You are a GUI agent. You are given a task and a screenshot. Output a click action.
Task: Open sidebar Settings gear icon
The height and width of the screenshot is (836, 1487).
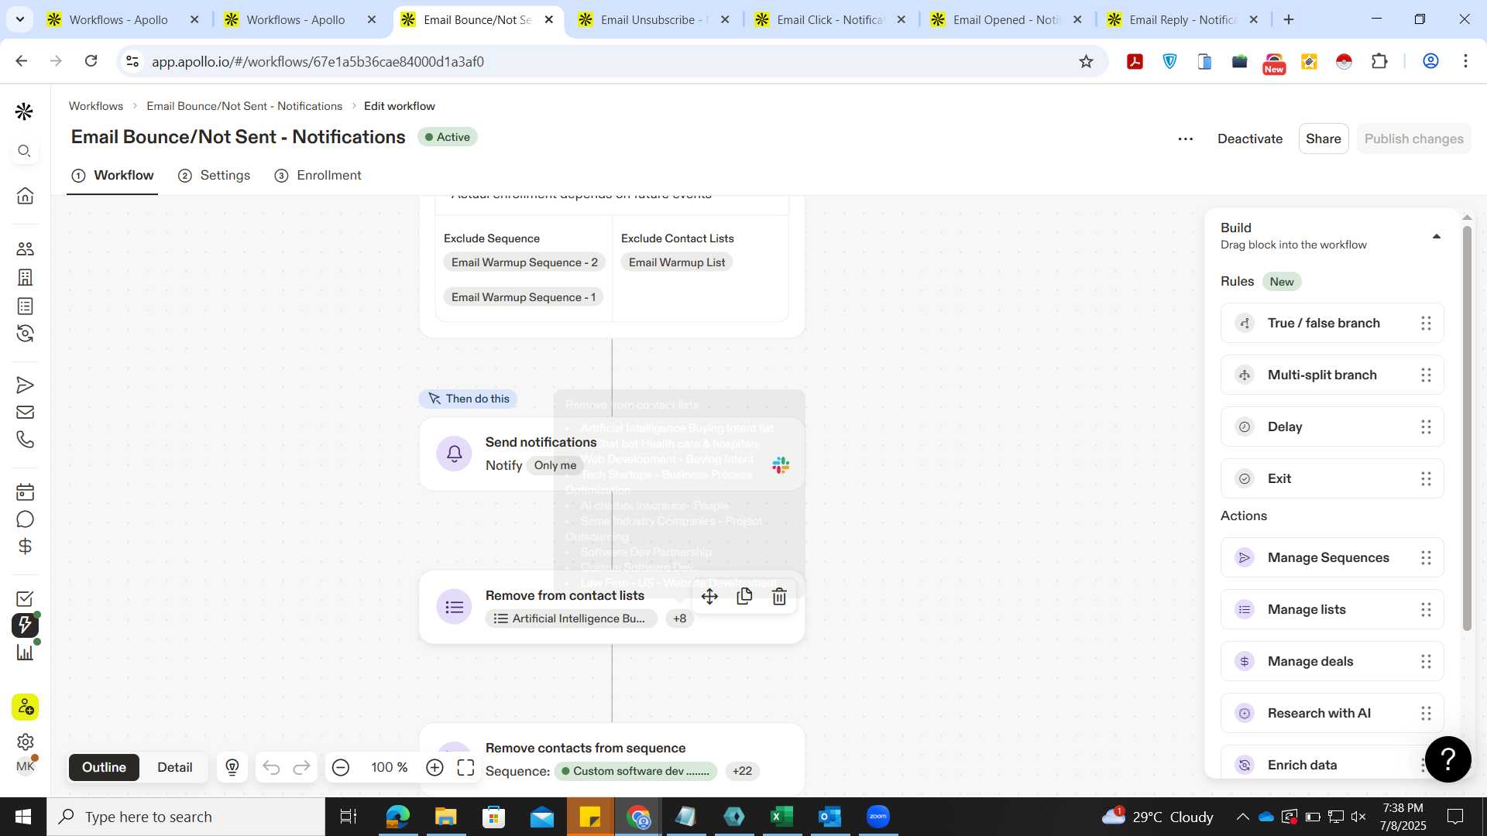coord(25,742)
